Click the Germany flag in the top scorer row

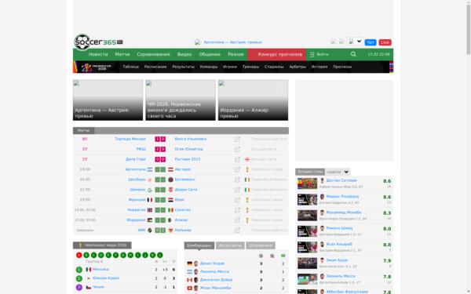[x=189, y=263]
